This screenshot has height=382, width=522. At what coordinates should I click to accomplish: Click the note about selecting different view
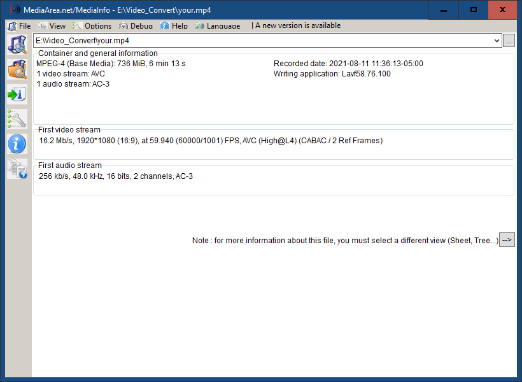tap(345, 241)
